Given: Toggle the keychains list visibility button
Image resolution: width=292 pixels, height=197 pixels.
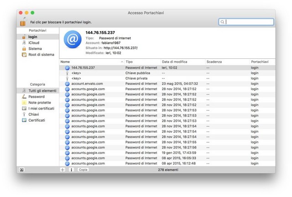Looking at the screenshot, I should point(21,170).
